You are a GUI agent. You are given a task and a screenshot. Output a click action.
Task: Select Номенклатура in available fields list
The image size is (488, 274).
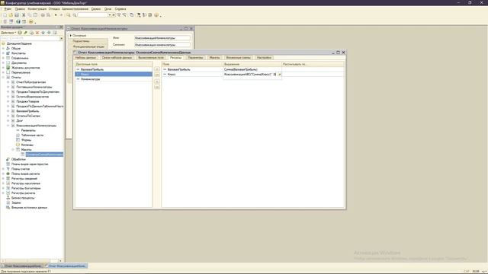(114, 79)
